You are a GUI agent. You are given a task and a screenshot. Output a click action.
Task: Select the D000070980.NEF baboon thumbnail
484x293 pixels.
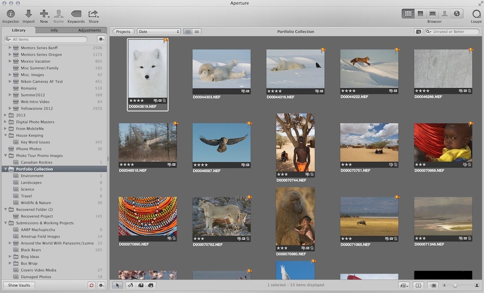295,216
